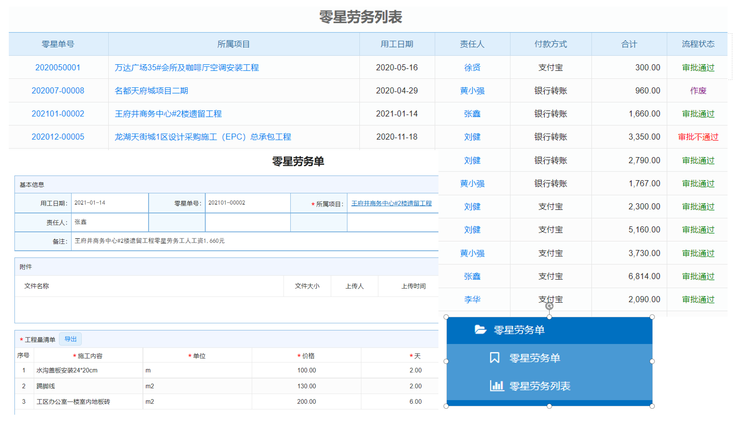
Task: Open 万达广场35#会所及咖啡厅空调安装工程 project link
Action: pyautogui.click(x=187, y=68)
